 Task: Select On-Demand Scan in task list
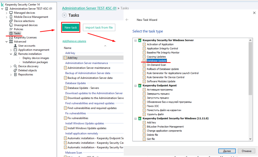pyautogui.click(x=156, y=65)
